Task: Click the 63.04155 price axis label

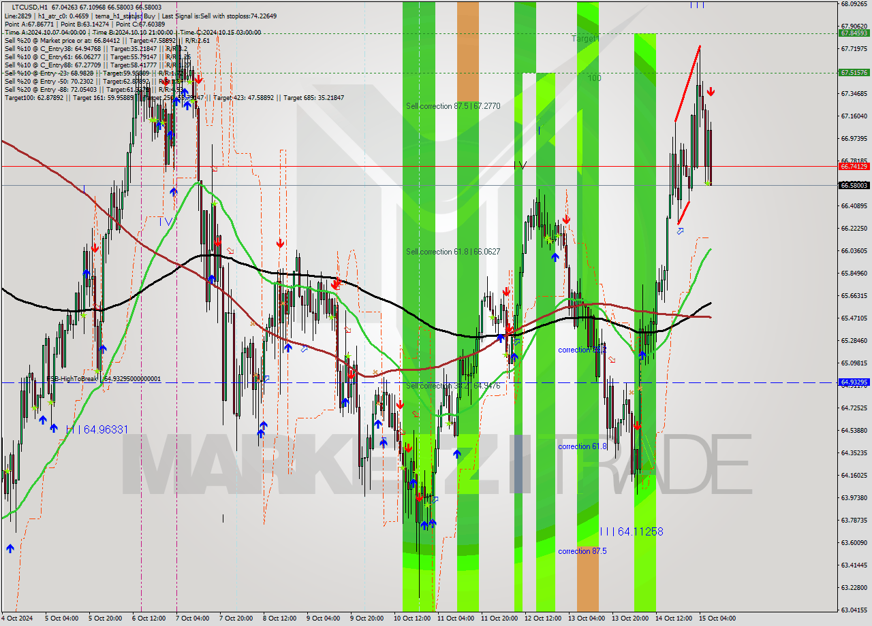Action: click(x=854, y=610)
